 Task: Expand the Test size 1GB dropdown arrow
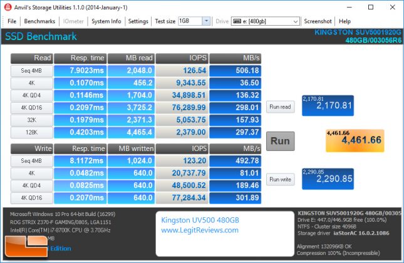(x=206, y=21)
